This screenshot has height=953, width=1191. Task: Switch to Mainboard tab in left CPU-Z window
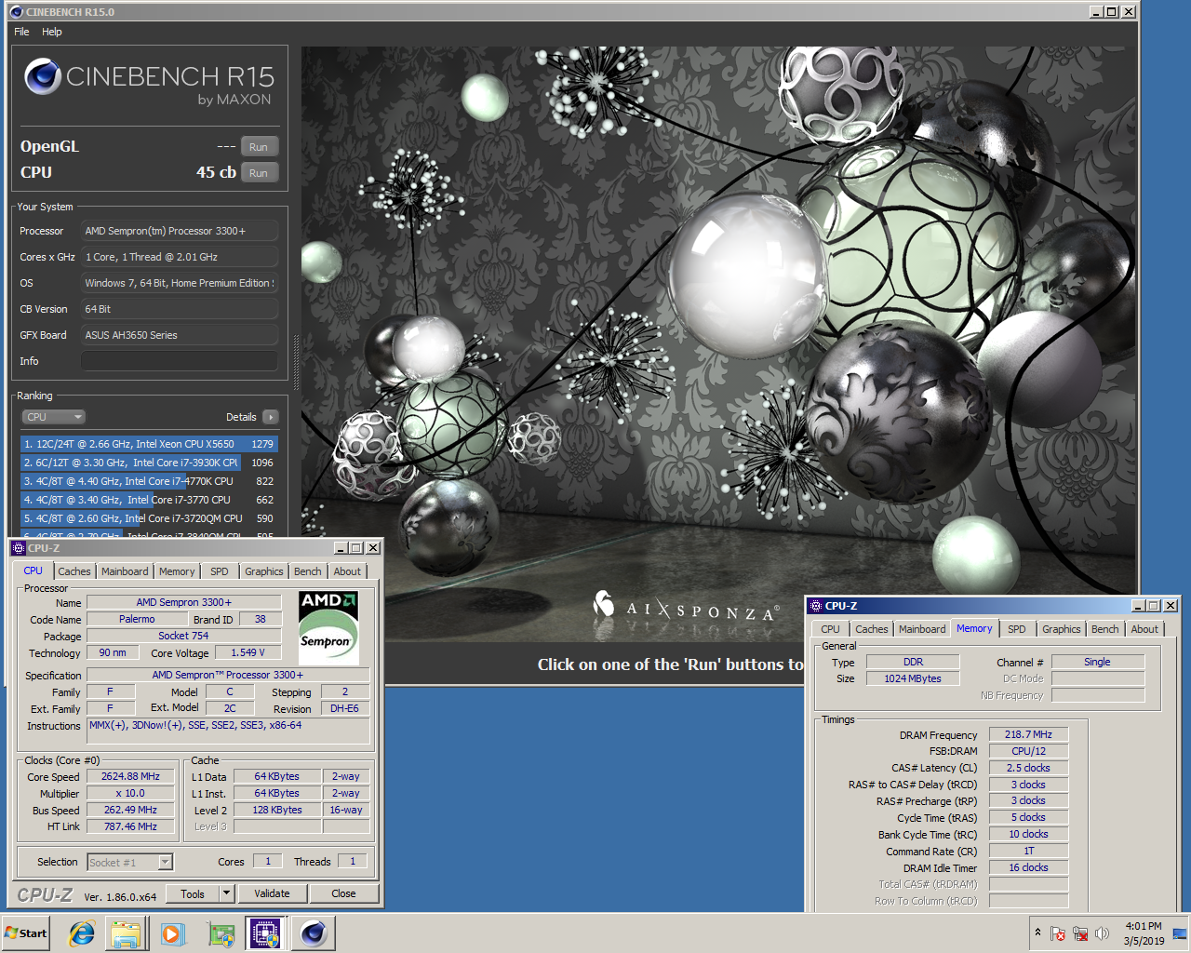125,571
